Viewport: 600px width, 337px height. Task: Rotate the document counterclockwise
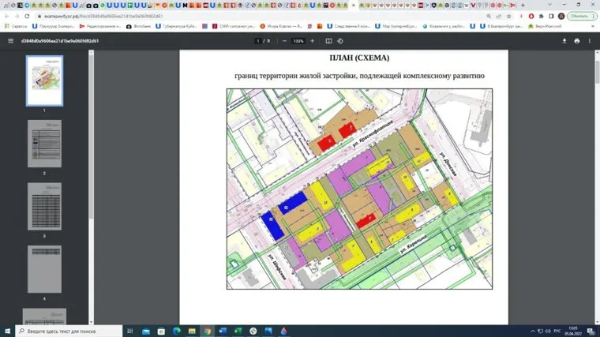tap(342, 41)
